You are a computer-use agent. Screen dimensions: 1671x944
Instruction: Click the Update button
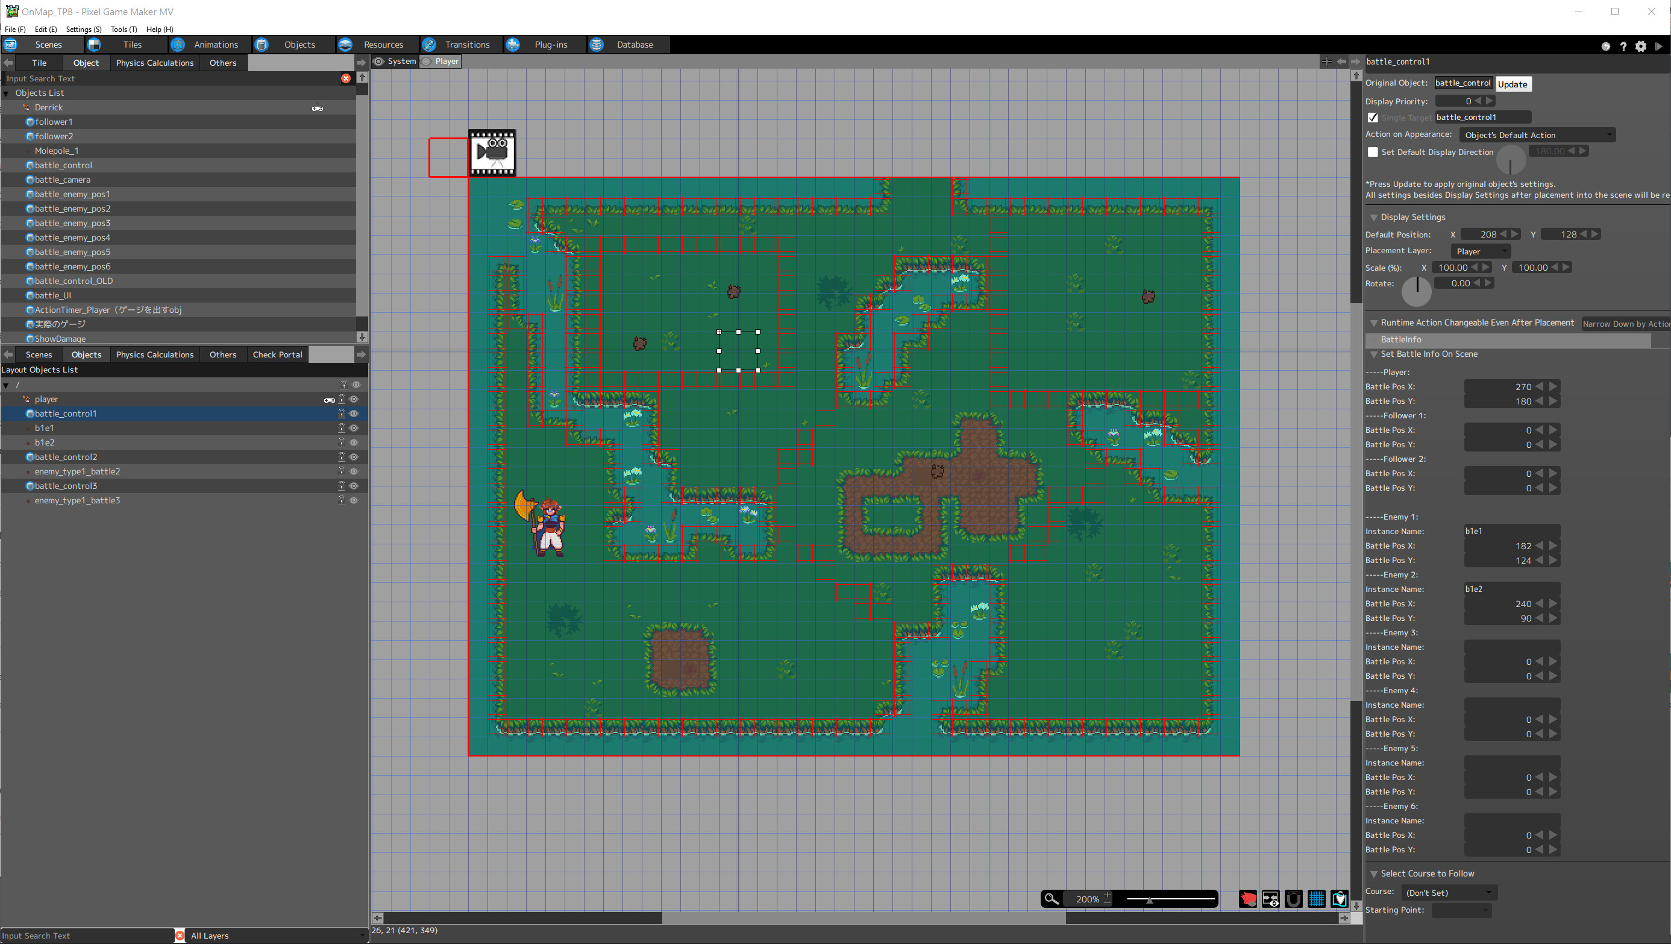point(1513,84)
